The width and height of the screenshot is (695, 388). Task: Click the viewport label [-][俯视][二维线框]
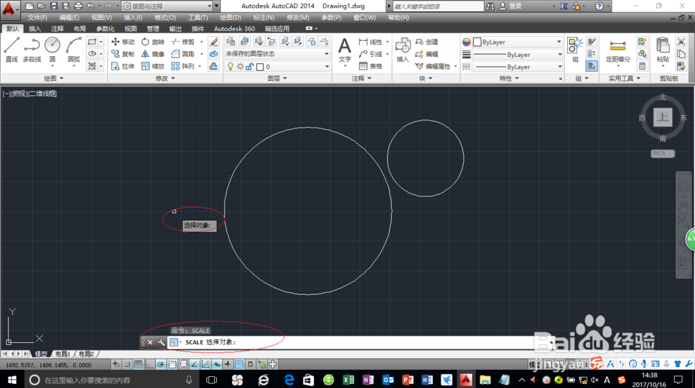(x=30, y=94)
